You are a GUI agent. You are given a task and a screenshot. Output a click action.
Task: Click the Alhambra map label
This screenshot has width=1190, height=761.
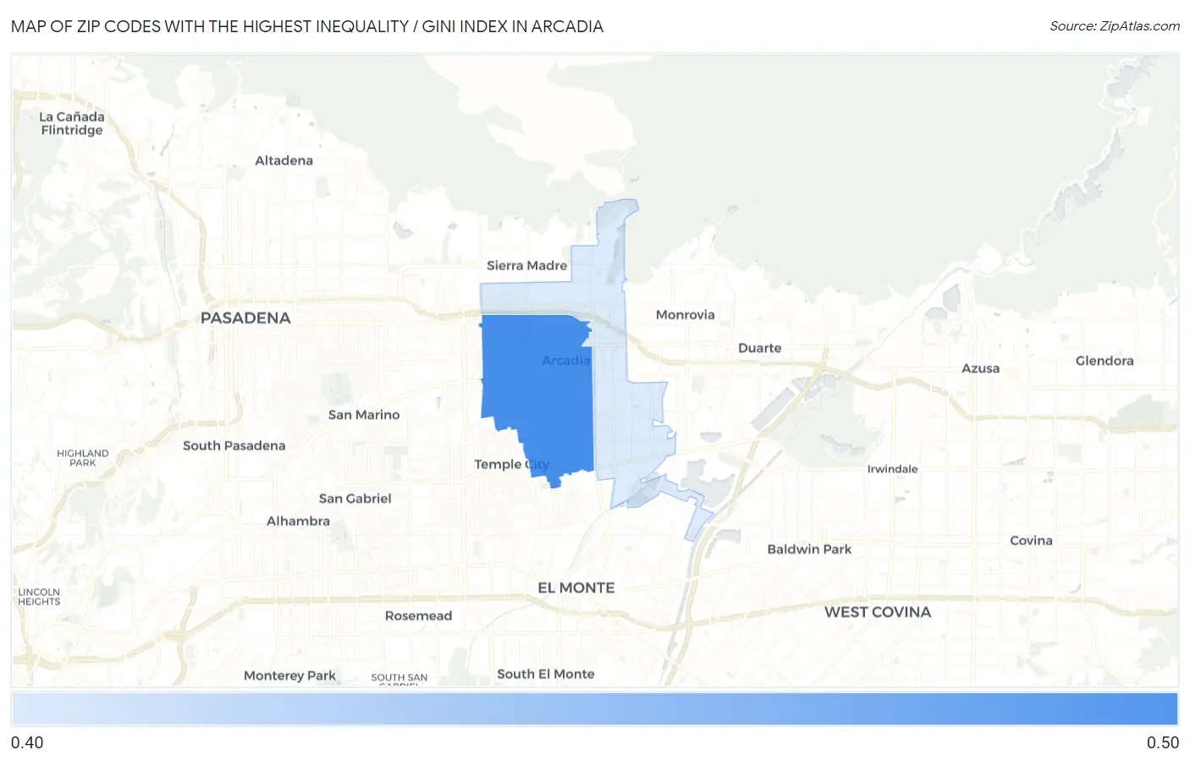coord(298,521)
